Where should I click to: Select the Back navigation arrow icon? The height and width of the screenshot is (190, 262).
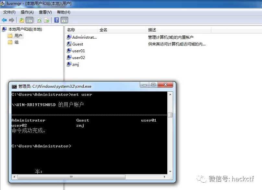pyautogui.click(x=4, y=20)
